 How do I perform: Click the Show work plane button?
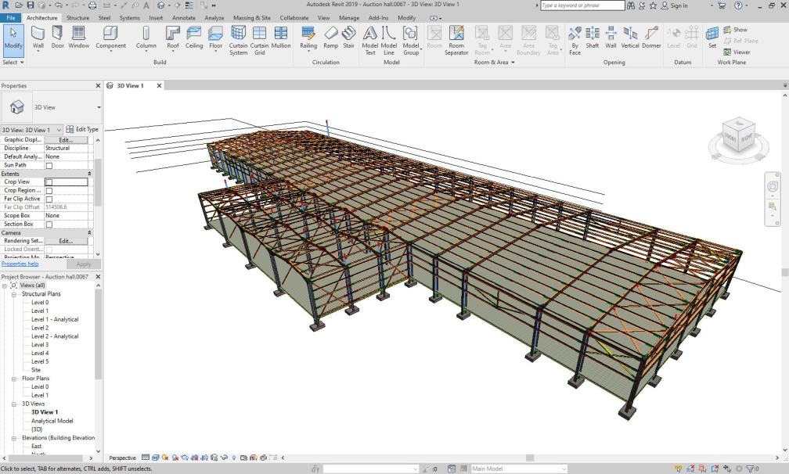click(x=735, y=30)
